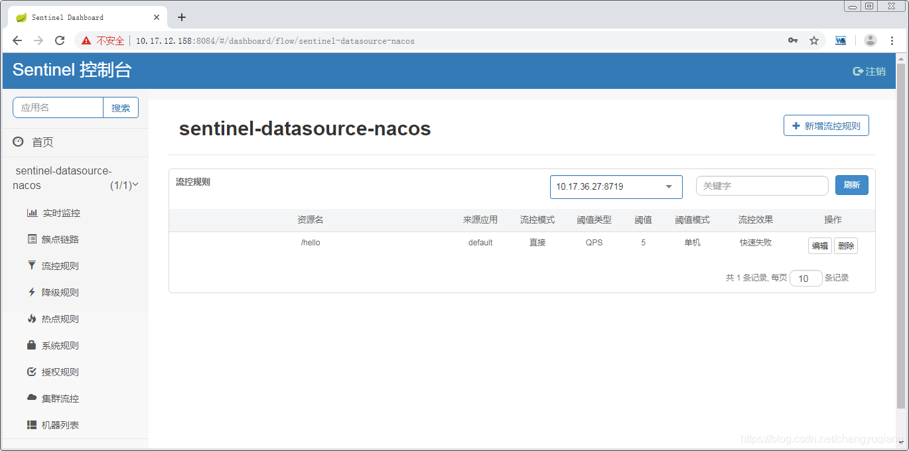The image size is (909, 451).
Task: Bookmark page with the star icon
Action: coord(814,40)
